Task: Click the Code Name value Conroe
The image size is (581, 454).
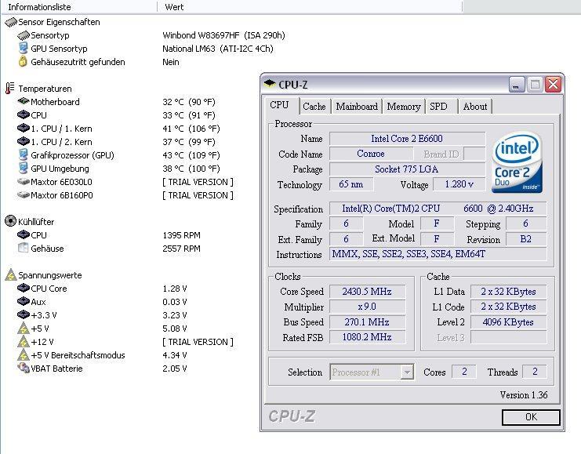Action: 371,154
